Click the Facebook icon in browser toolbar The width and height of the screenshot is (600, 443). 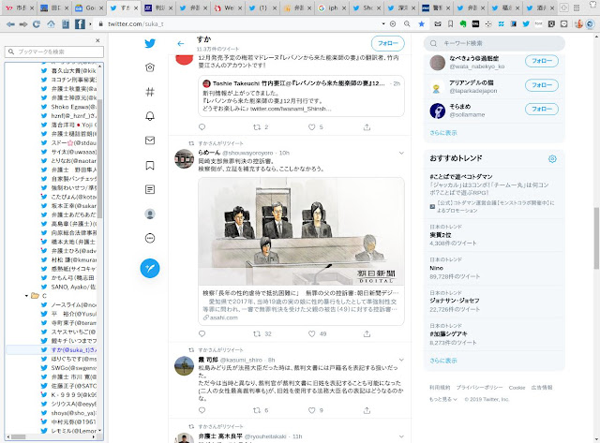pos(80,24)
